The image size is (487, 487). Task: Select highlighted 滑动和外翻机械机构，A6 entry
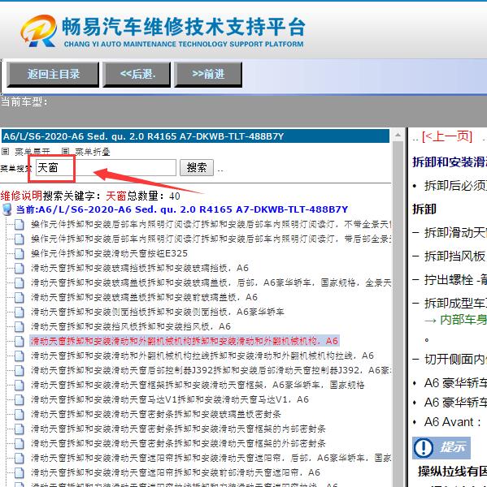[185, 341]
